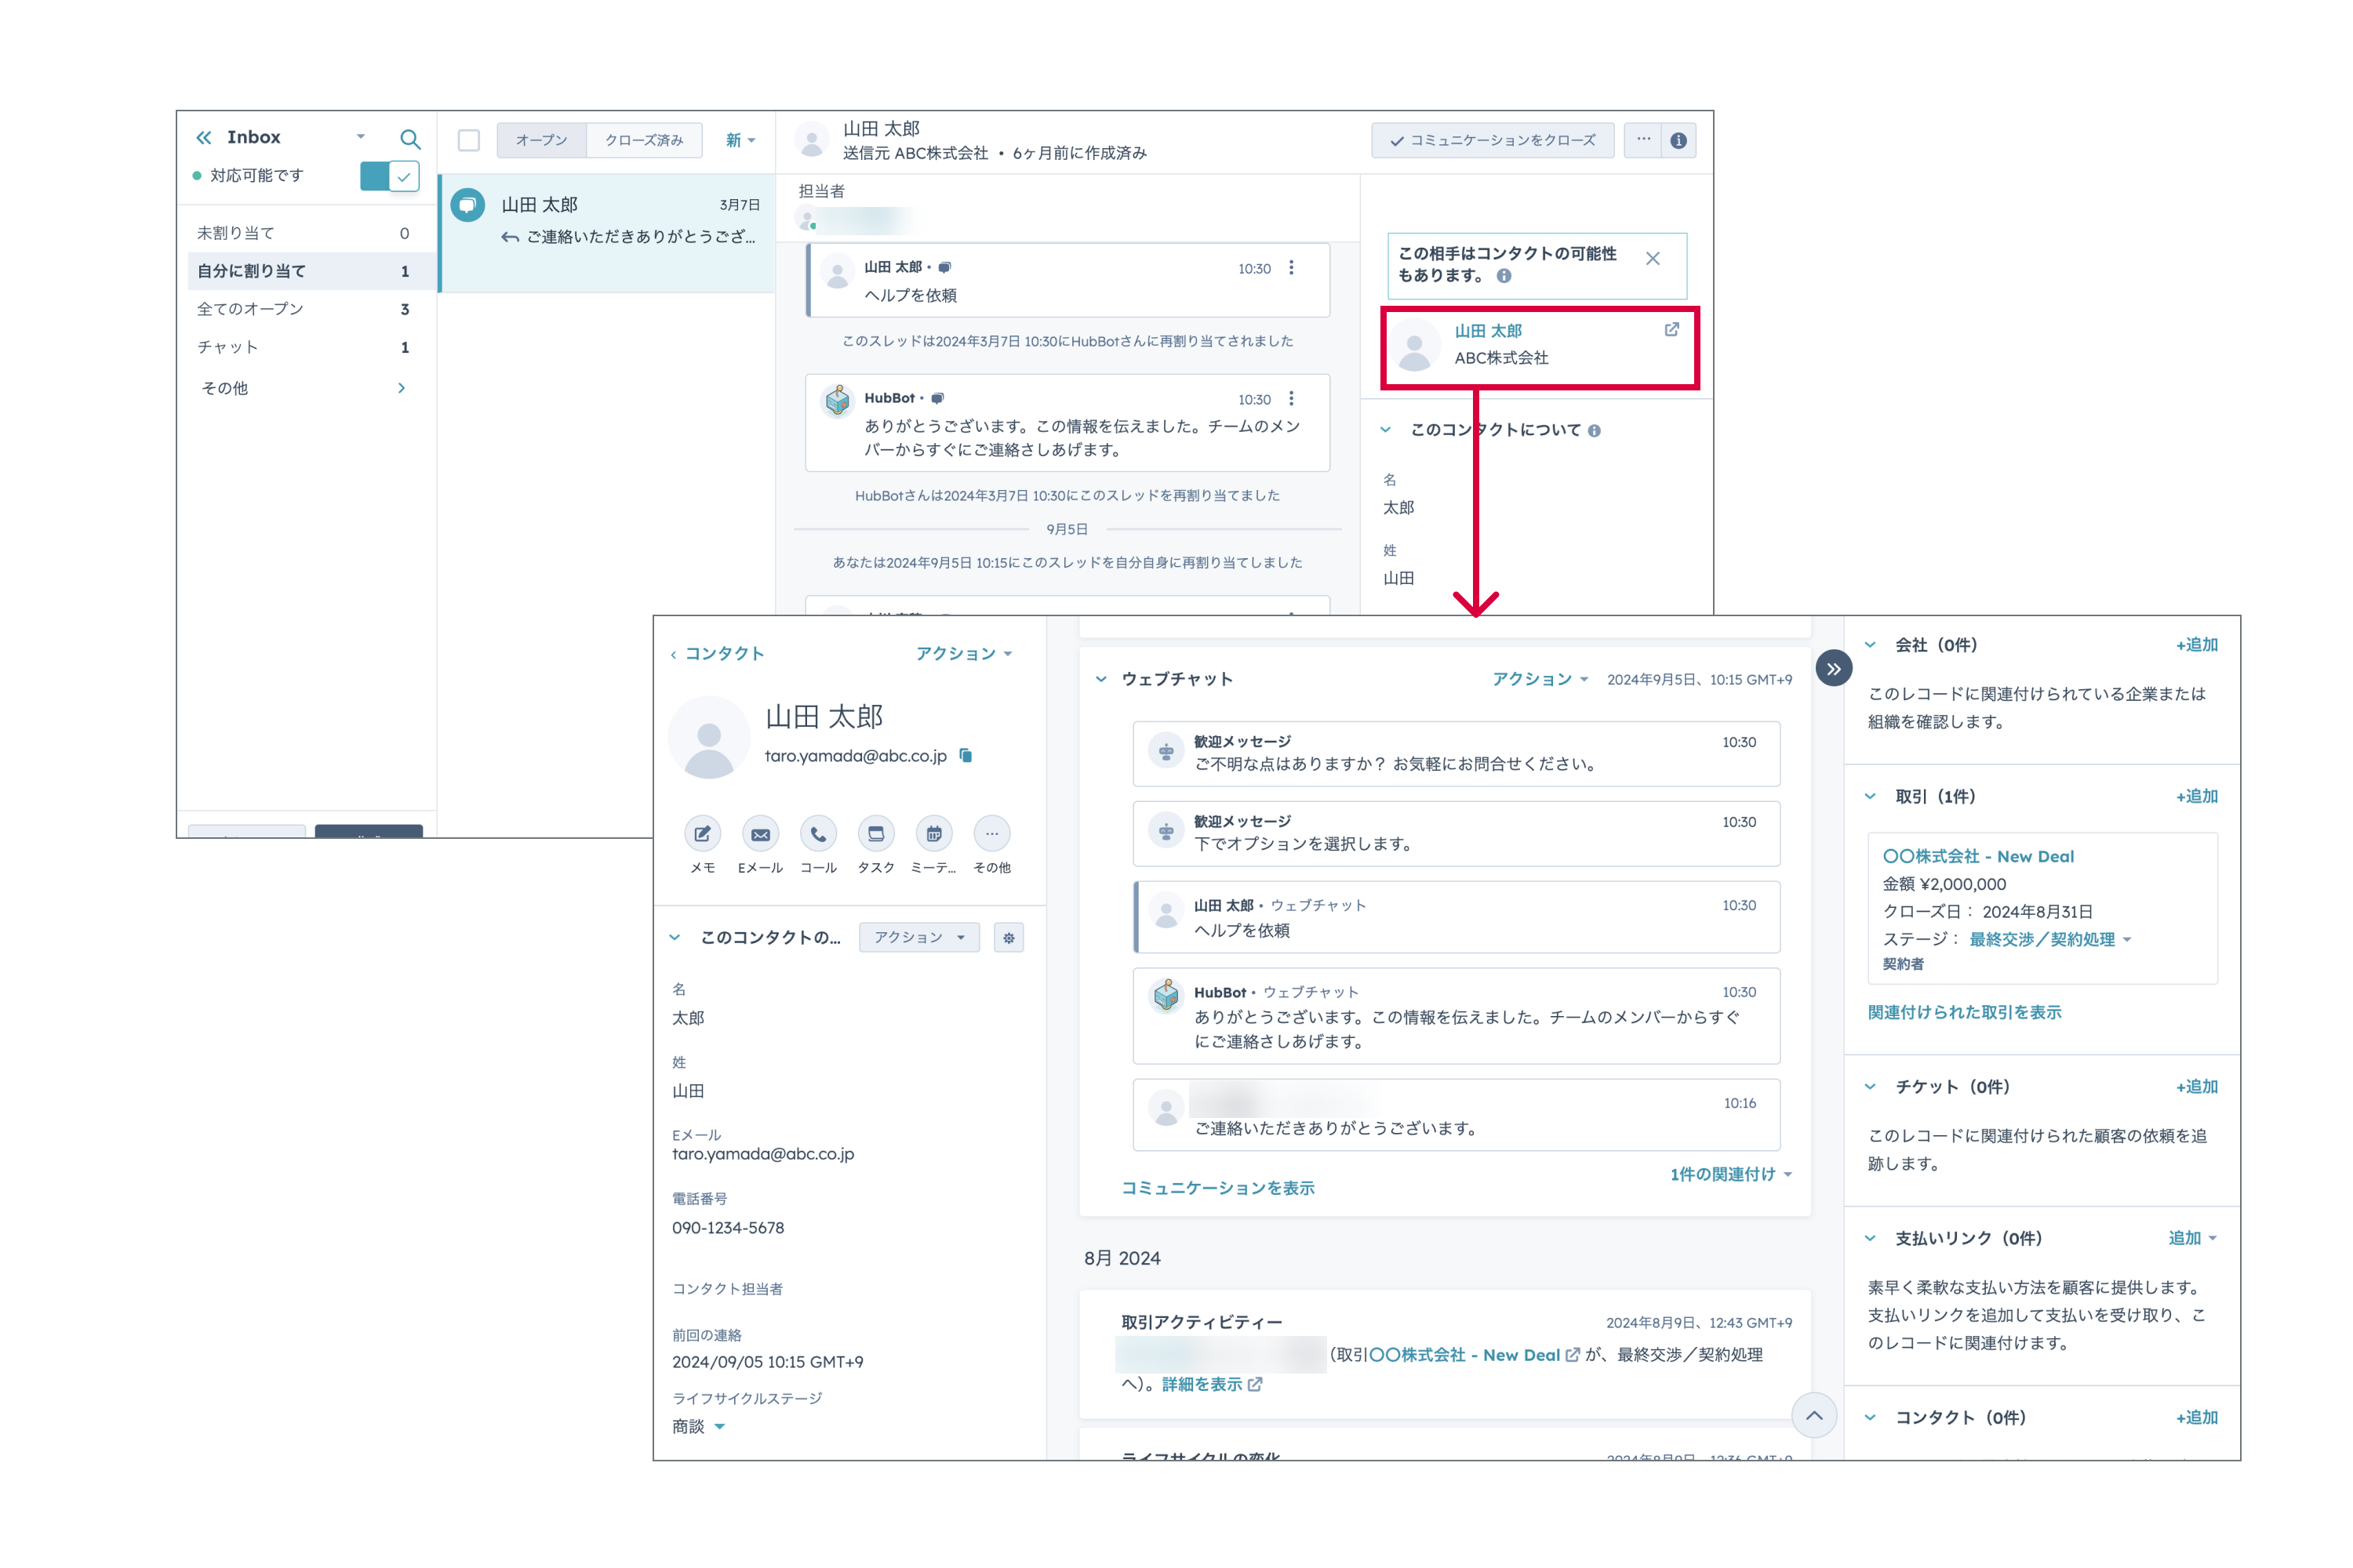Click the タスク icon
This screenshot has width=2353, height=1568.
[875, 834]
